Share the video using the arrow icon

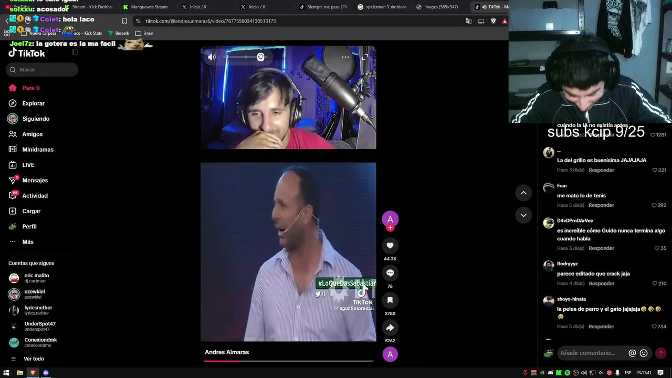(x=390, y=328)
